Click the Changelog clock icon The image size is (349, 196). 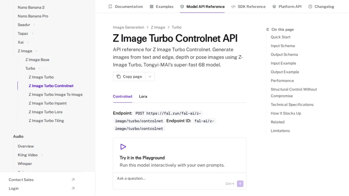[310, 6]
